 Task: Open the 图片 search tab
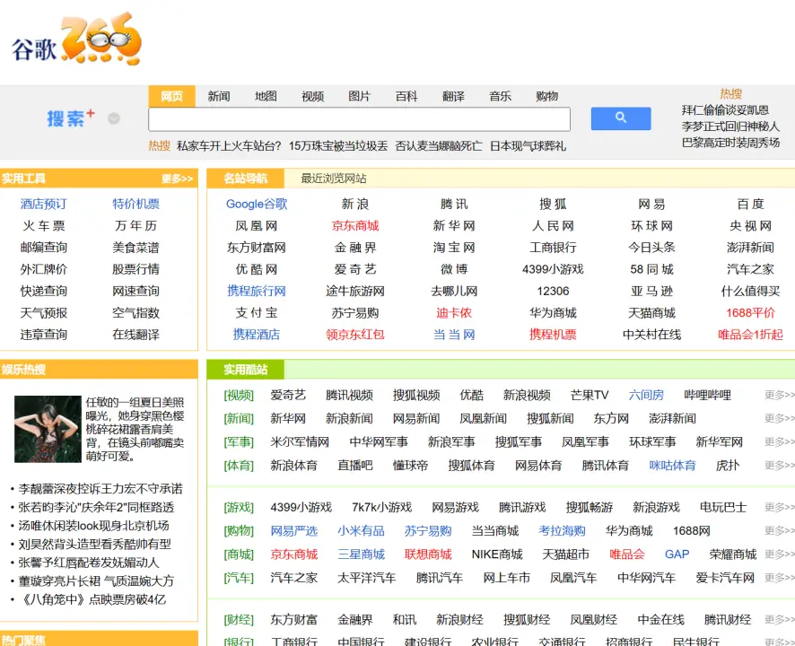360,96
